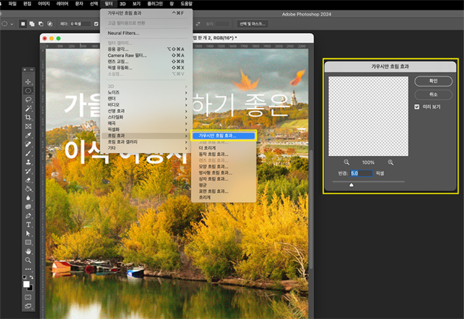Select the Frame tool
Viewport: 464px width, 319px height.
pyautogui.click(x=28, y=126)
